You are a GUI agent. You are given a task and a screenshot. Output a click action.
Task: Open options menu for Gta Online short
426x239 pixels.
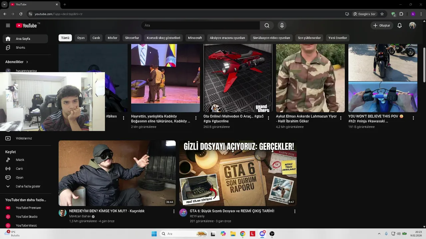(269, 118)
